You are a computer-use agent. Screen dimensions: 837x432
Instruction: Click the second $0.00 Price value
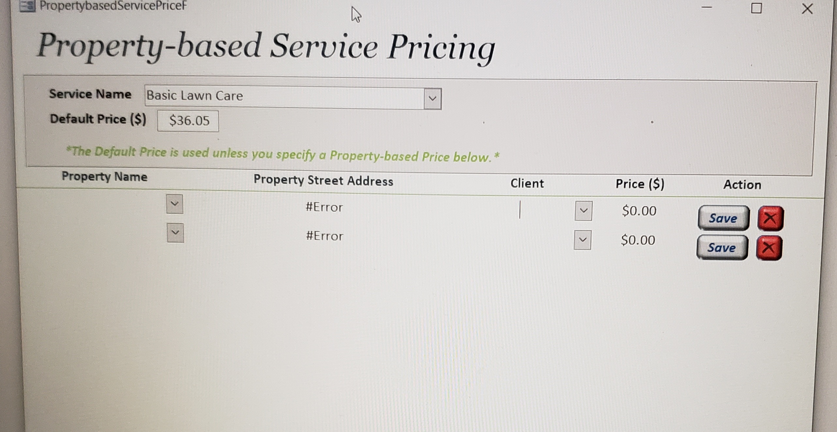pos(637,240)
